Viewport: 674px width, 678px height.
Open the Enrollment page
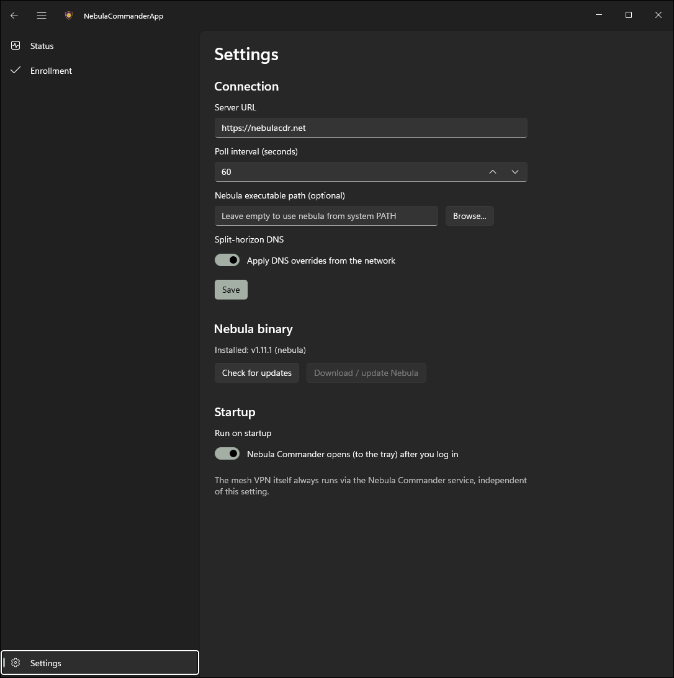pos(100,71)
